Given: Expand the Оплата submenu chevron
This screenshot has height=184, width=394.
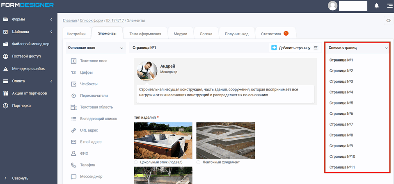Looking at the screenshot, I should pos(51,81).
